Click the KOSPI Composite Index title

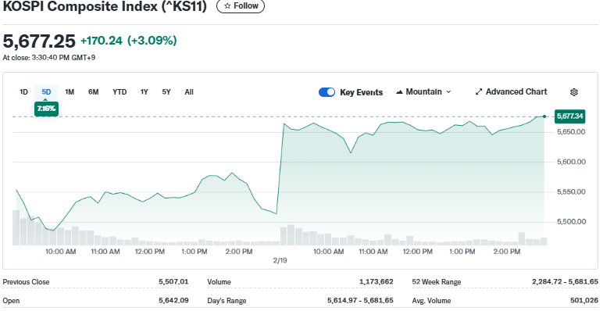[x=105, y=6]
